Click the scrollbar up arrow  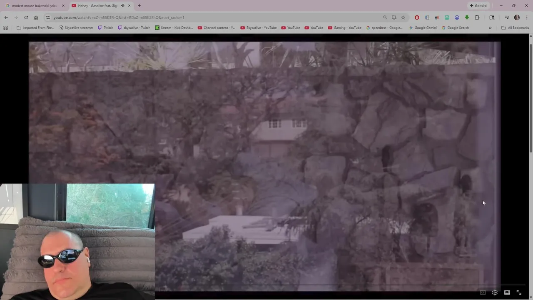pos(531,36)
